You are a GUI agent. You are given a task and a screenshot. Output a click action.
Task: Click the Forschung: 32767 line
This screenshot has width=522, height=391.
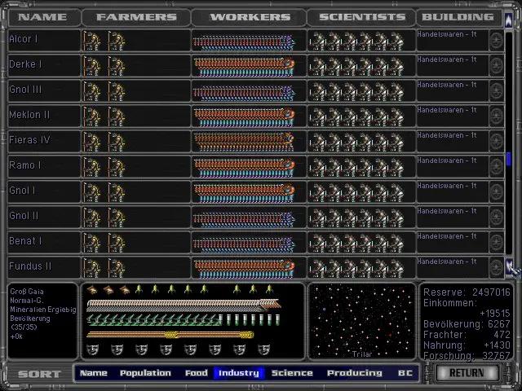click(x=467, y=356)
